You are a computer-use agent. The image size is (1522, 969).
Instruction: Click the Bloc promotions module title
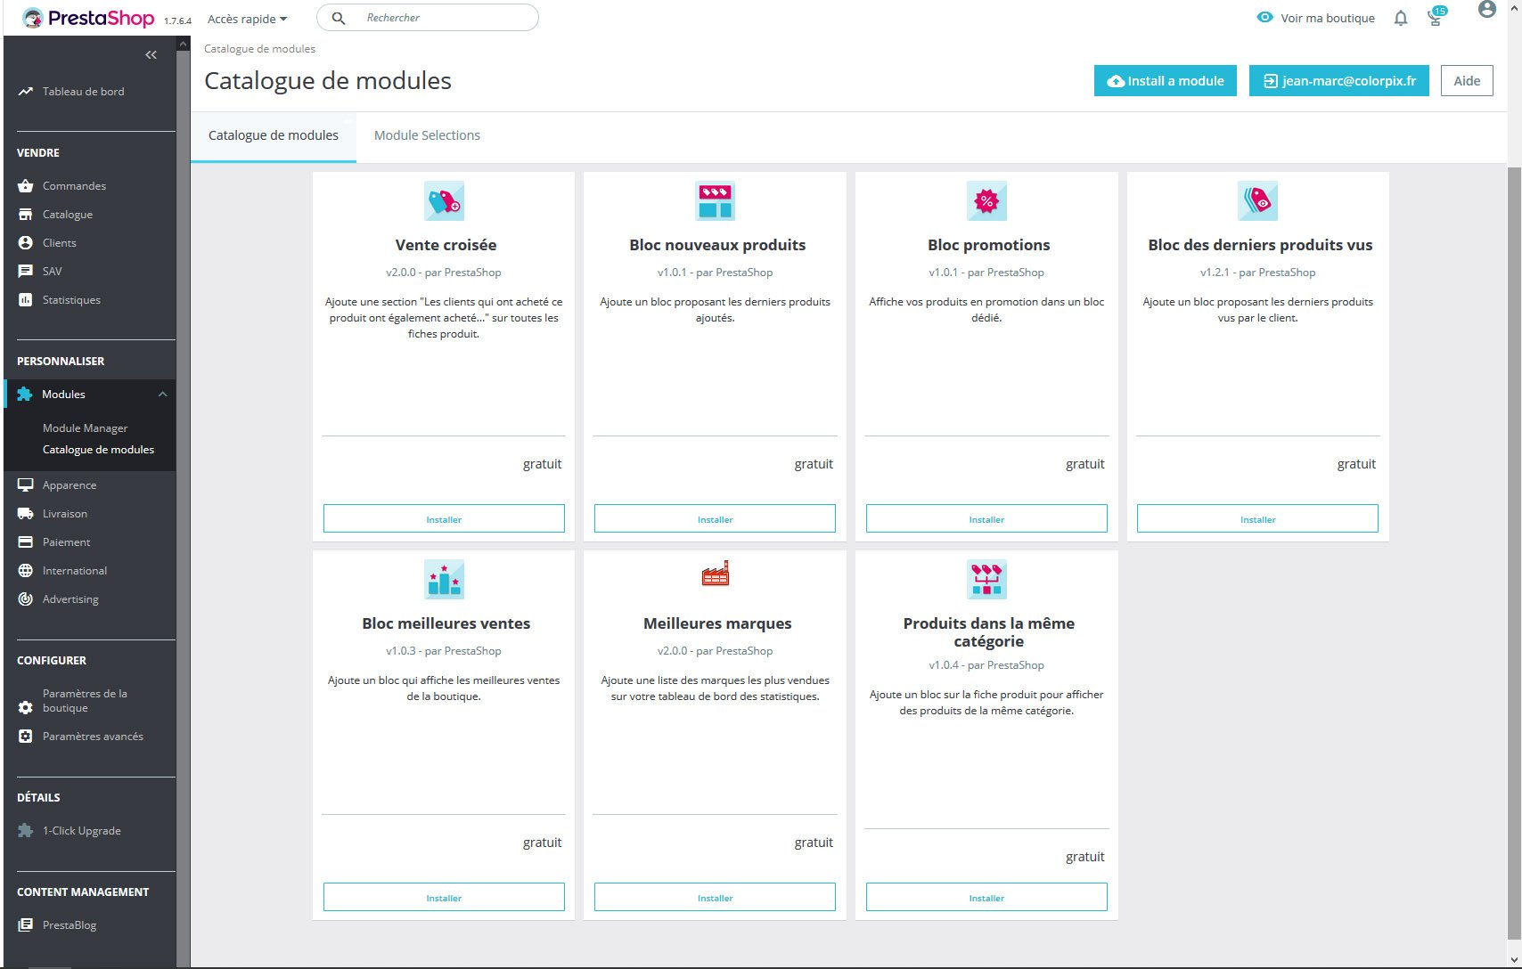point(988,245)
